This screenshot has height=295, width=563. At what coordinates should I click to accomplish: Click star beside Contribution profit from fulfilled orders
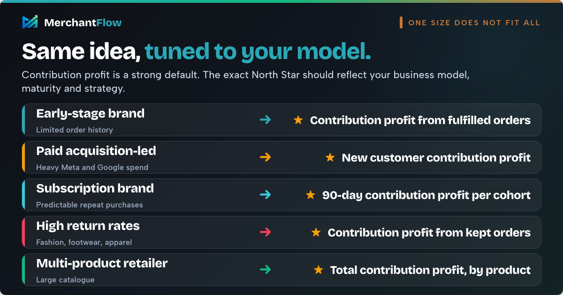tap(298, 120)
